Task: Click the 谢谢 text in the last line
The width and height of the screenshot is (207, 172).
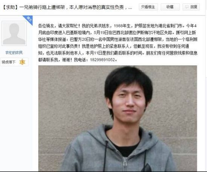Action: [66, 60]
